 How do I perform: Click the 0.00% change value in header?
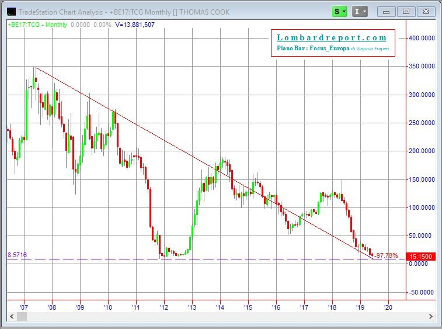point(102,25)
